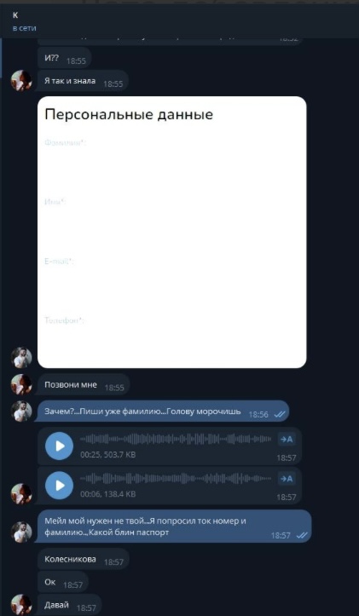Select the "Ок" message bubble

pos(63,582)
